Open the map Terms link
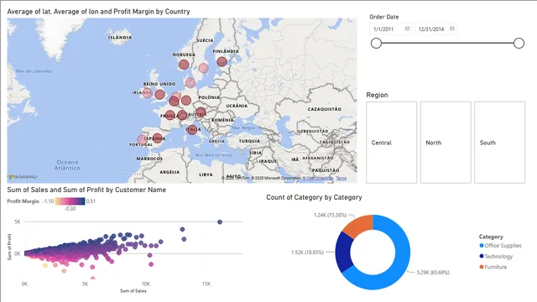This screenshot has width=537, height=302. tap(341, 178)
